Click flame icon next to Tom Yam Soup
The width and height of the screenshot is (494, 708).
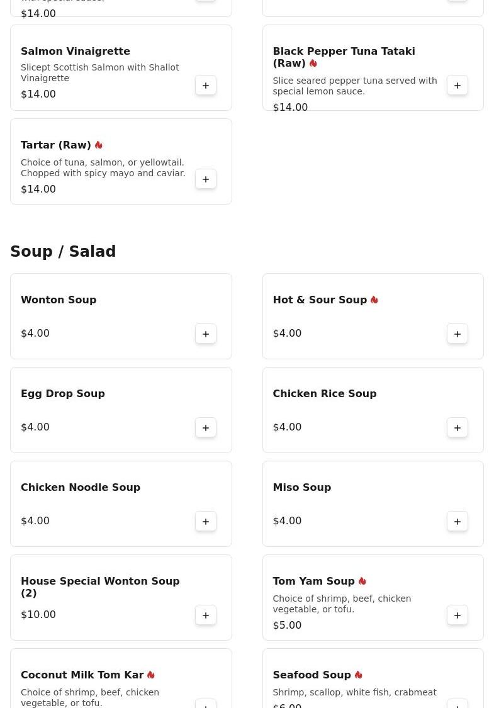pyautogui.click(x=362, y=581)
